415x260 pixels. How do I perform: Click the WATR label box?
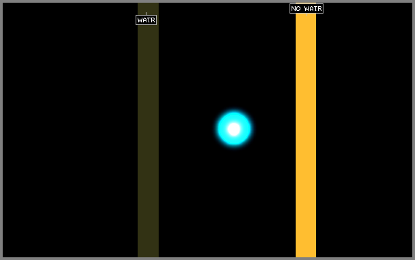[146, 20]
